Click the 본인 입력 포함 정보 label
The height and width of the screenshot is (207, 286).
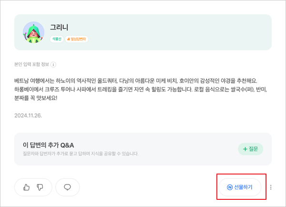[x=32, y=65]
